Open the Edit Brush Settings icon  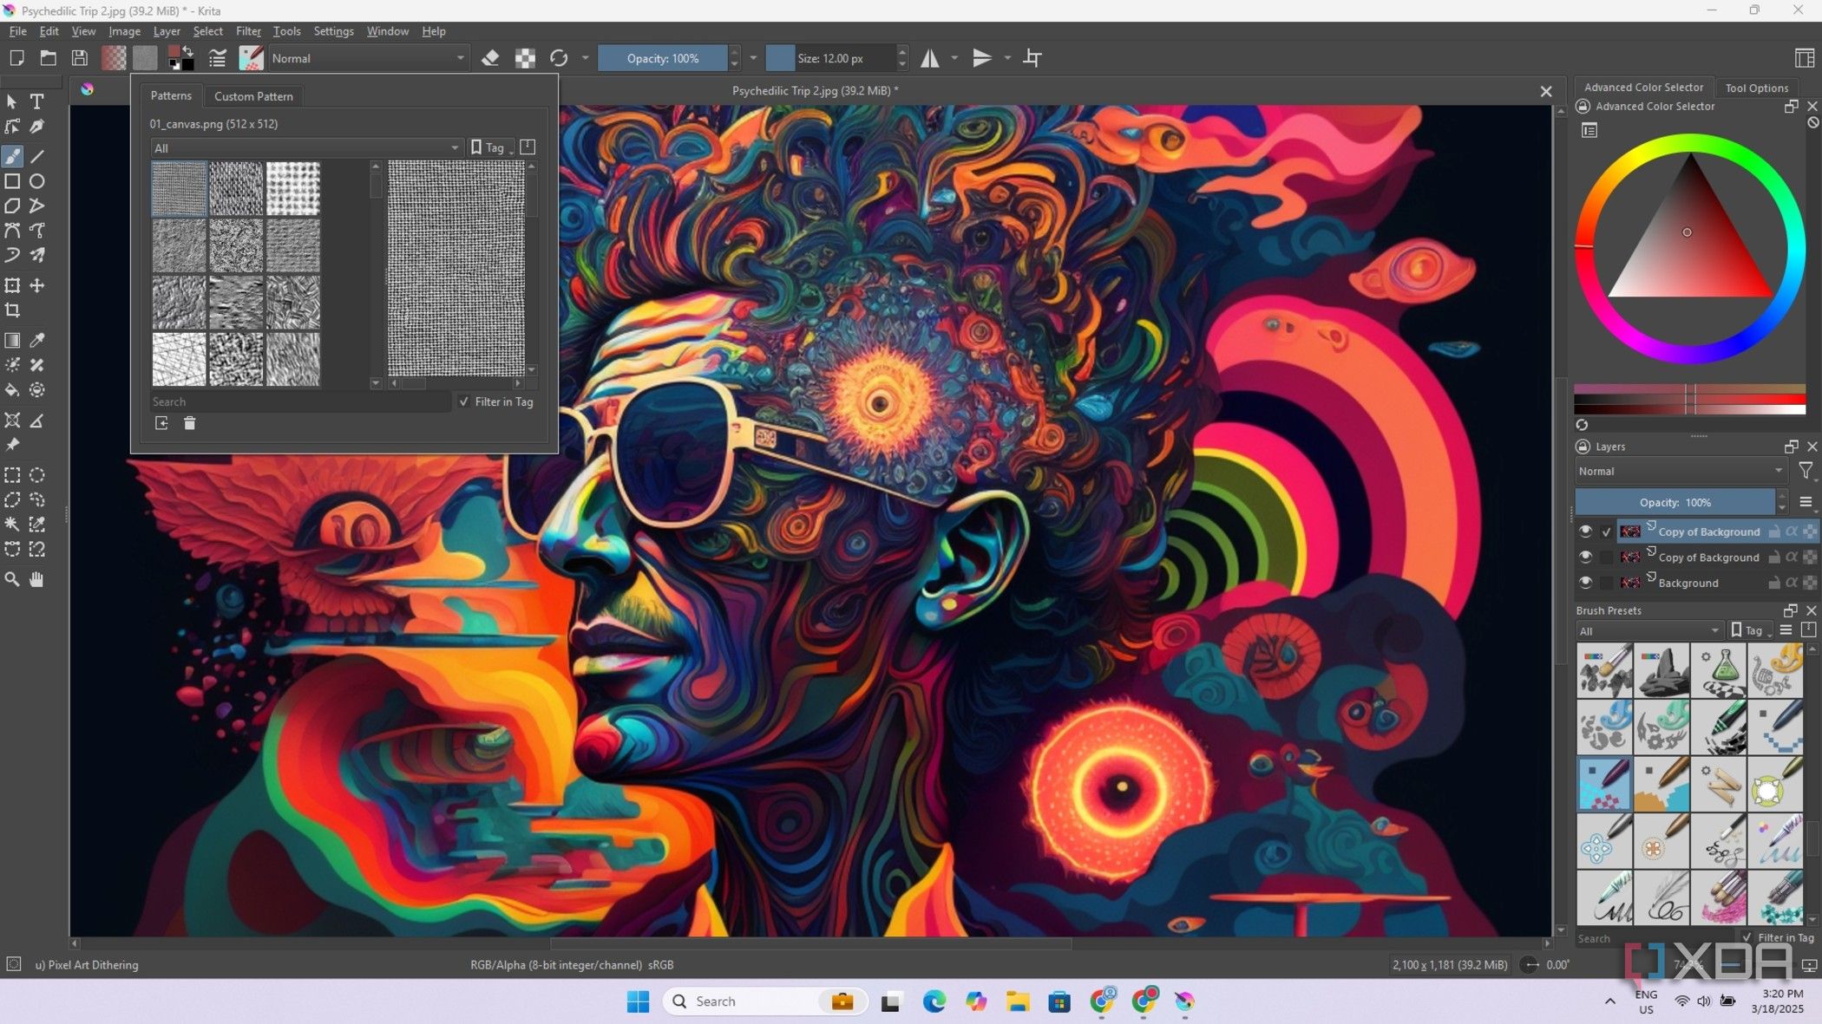[217, 58]
